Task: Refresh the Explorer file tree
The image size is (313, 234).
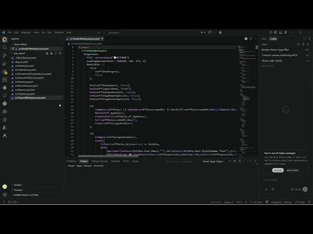Action: coord(55,53)
